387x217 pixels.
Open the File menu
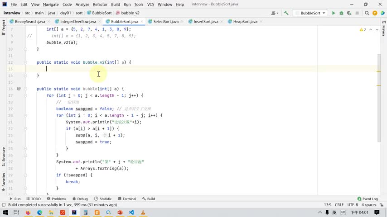14,5
